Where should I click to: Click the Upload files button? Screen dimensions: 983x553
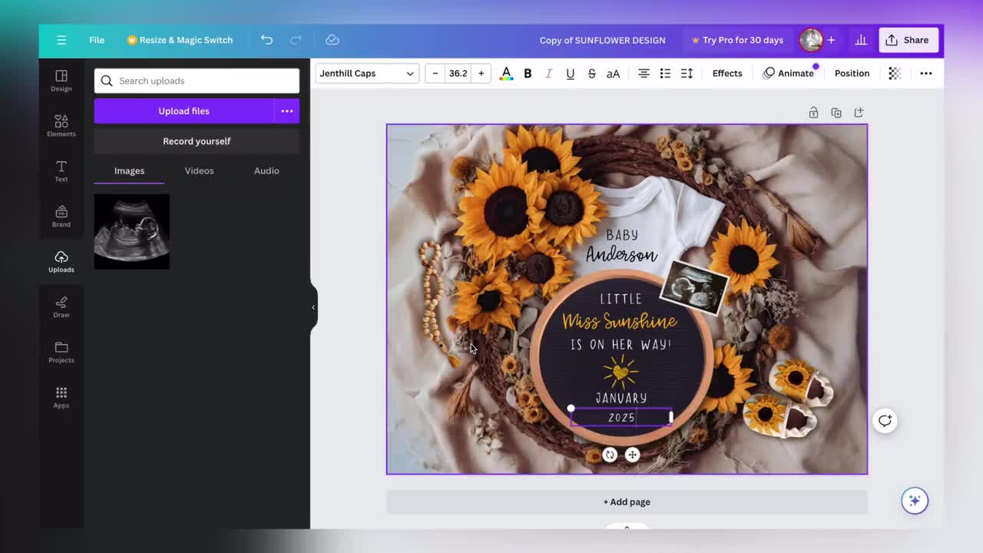point(184,111)
